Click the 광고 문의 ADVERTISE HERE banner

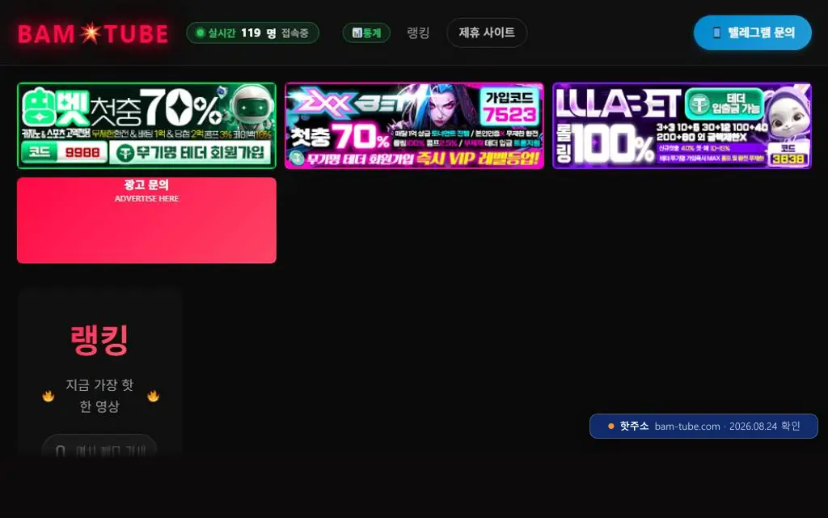[x=147, y=220]
